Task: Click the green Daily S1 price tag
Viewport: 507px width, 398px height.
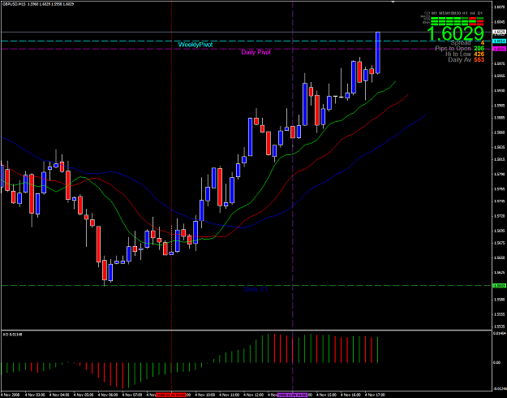Action: click(499, 286)
